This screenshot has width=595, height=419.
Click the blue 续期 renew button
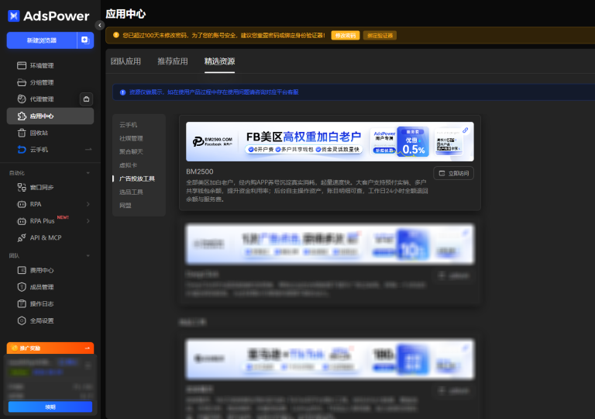(50, 407)
